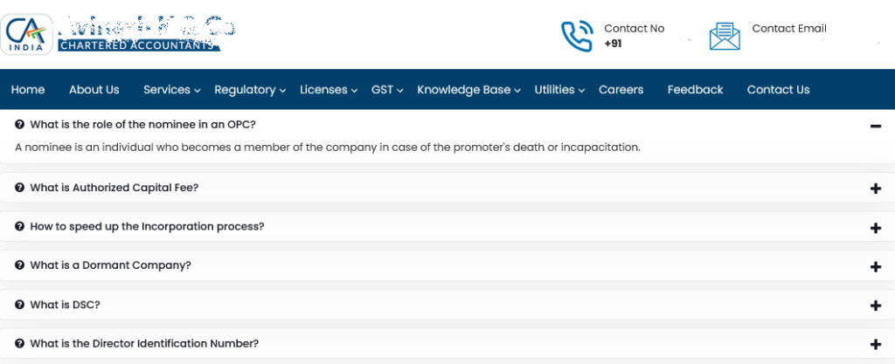
Task: Expand the Services dropdown menu
Action: [x=171, y=90]
